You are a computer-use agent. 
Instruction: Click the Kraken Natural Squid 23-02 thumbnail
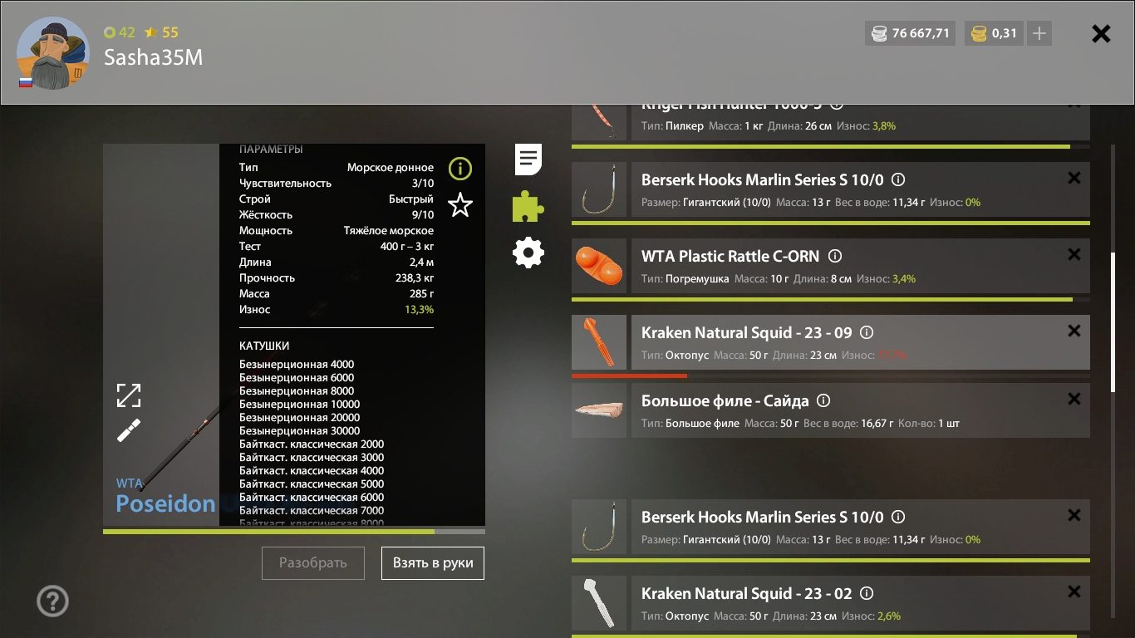tap(599, 603)
